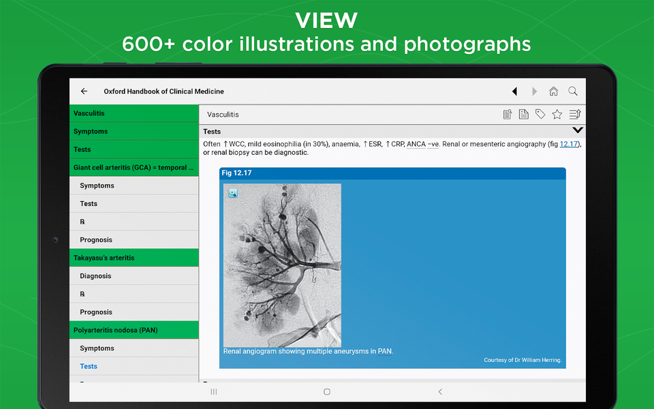The width and height of the screenshot is (654, 409).
Task: Tap Android recent apps button
Action: pyautogui.click(x=213, y=391)
